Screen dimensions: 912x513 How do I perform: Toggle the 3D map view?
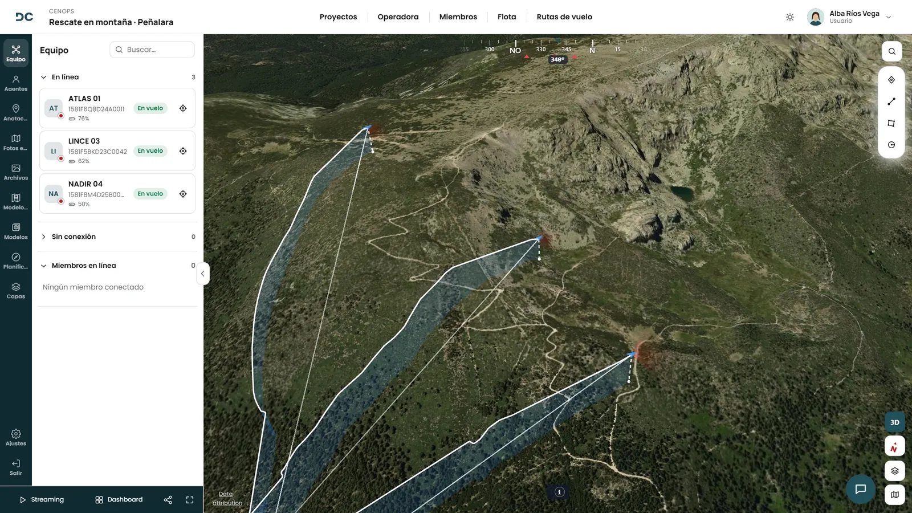pyautogui.click(x=895, y=422)
